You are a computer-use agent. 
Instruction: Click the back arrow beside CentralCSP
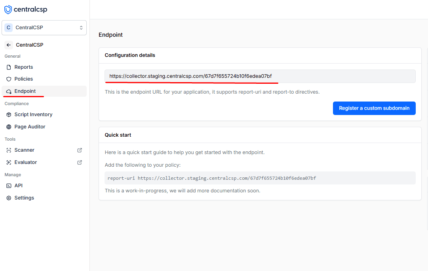click(9, 45)
